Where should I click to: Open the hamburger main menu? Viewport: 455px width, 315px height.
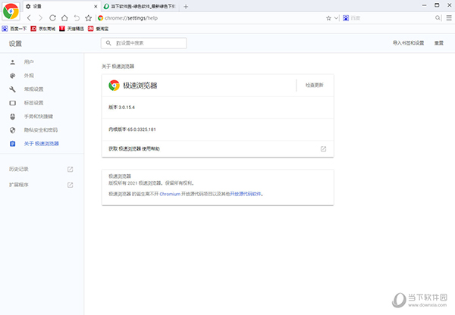(x=449, y=18)
